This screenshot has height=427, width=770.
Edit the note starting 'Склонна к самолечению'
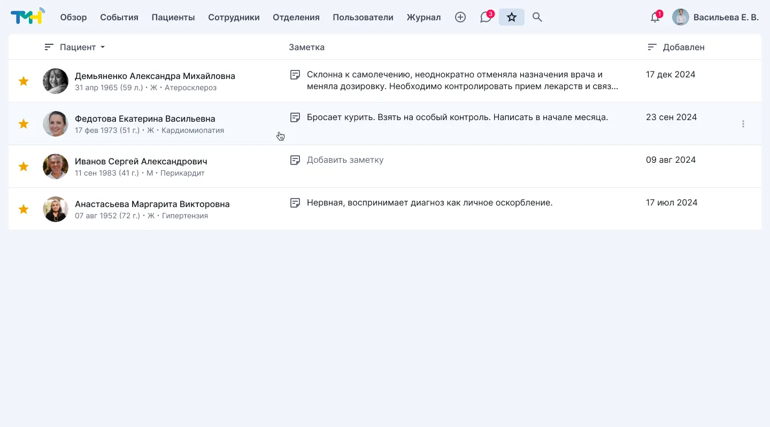point(463,81)
